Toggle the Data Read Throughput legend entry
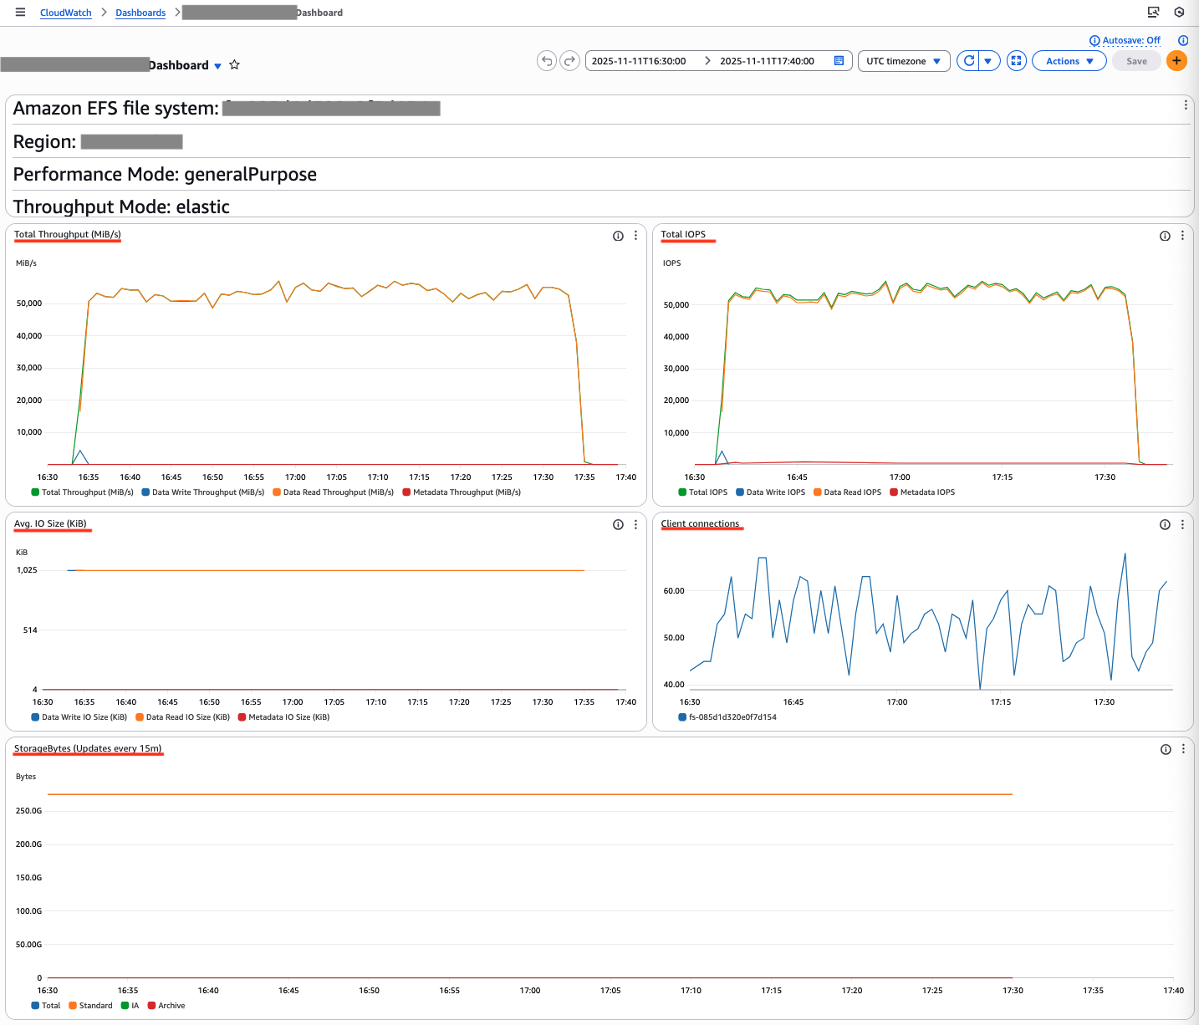 click(x=333, y=492)
